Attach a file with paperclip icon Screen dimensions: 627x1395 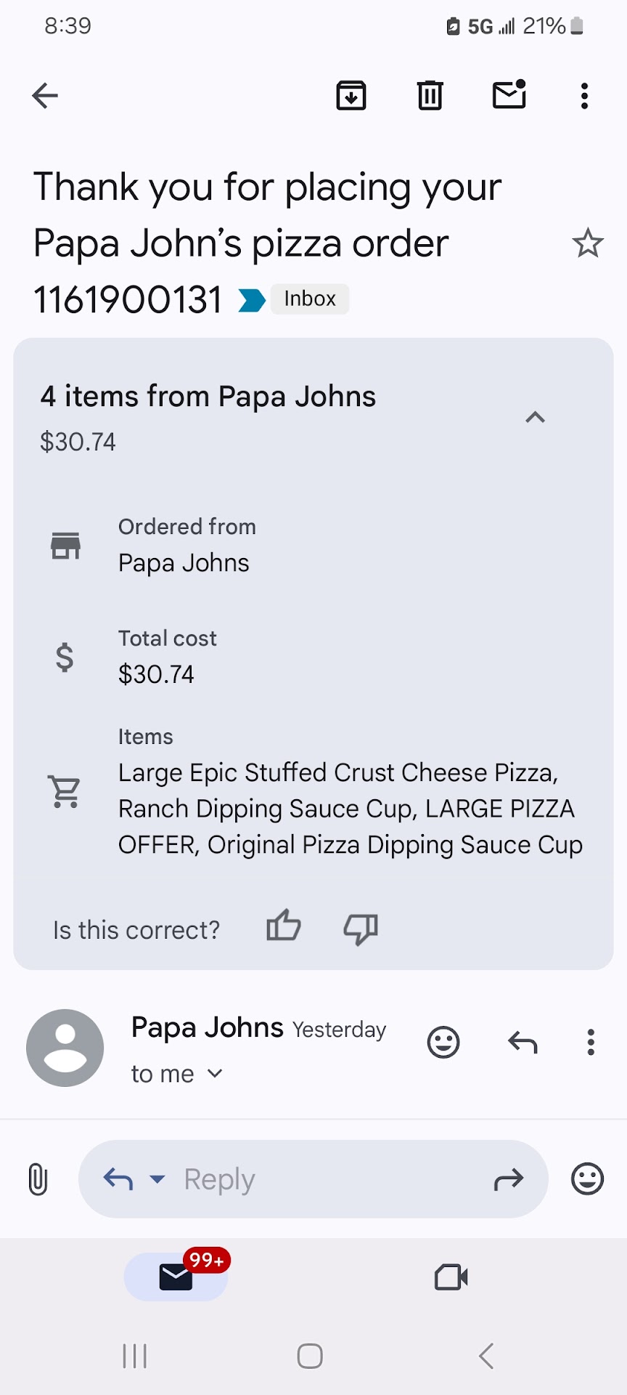pos(38,1178)
